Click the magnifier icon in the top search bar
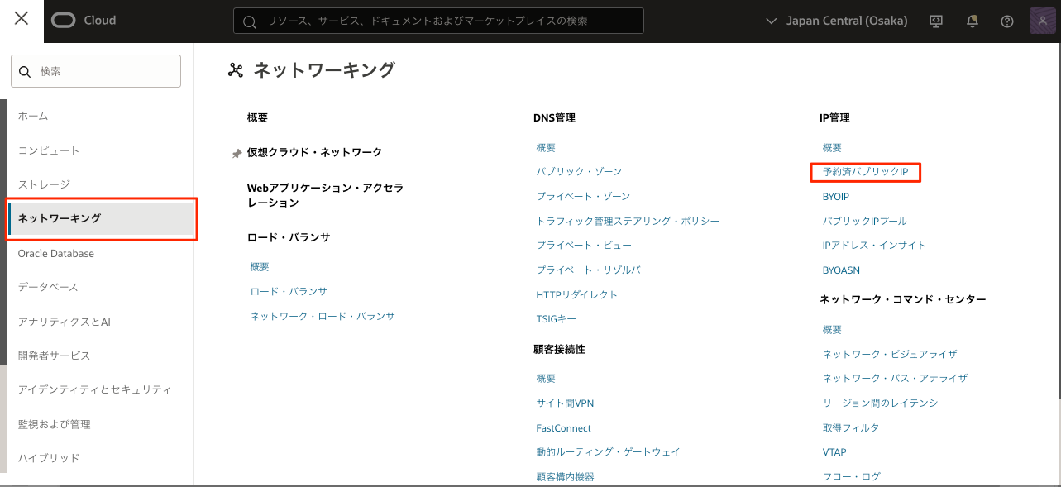1061x487 pixels. (250, 21)
